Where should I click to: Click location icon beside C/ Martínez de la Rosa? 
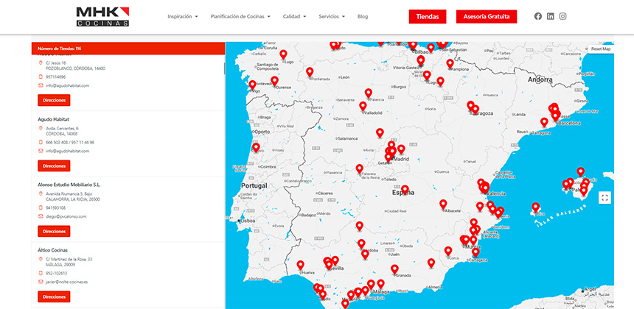(x=41, y=259)
